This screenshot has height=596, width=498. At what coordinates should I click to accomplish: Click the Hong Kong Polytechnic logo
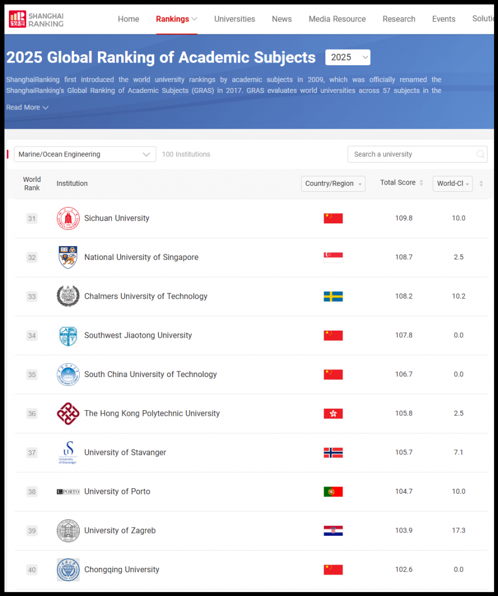pos(68,414)
